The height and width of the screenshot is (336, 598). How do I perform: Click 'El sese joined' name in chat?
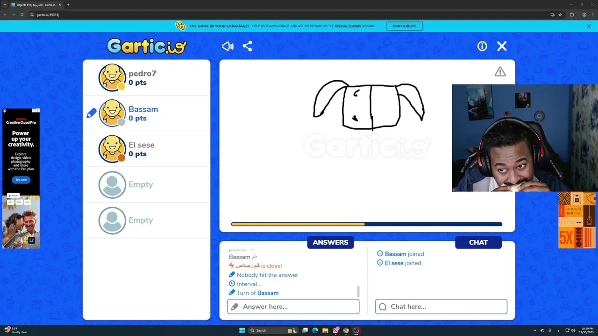[x=394, y=263]
